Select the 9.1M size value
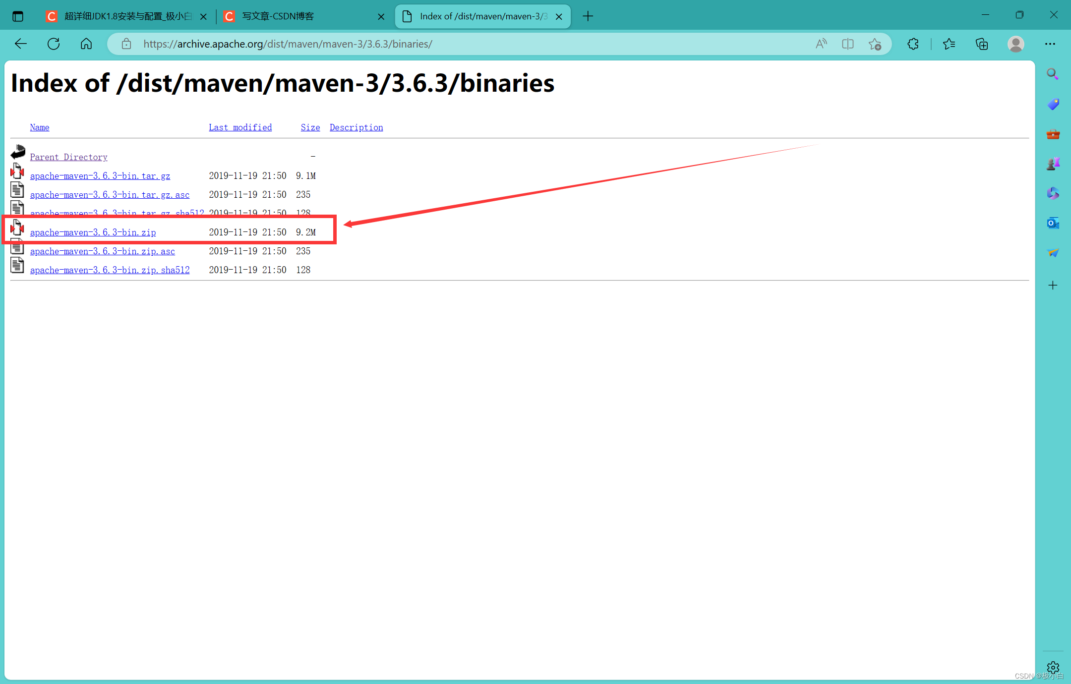The image size is (1071, 684). [x=306, y=176]
